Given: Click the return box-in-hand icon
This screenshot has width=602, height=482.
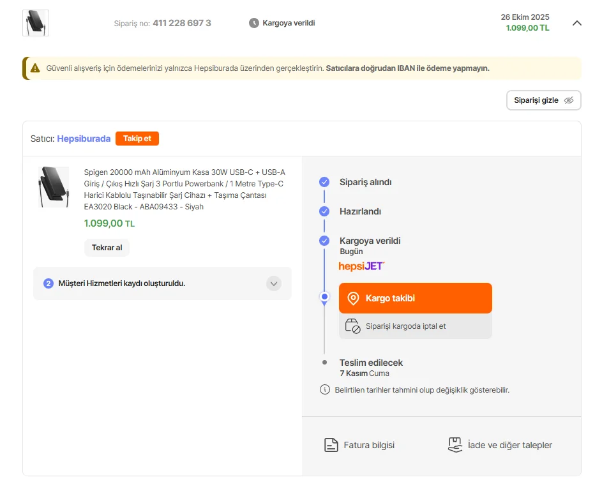Looking at the screenshot, I should click(455, 445).
